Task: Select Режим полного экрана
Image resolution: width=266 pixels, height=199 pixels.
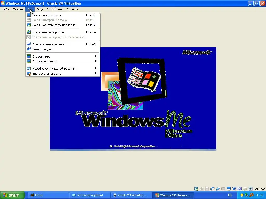Action: [x=63, y=15]
